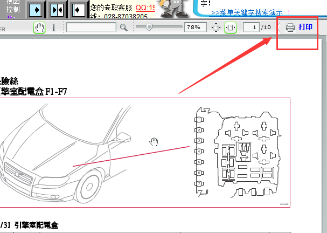Click fuse number 1 in the diagram
Screen dimensions: 327x233
click(199, 120)
